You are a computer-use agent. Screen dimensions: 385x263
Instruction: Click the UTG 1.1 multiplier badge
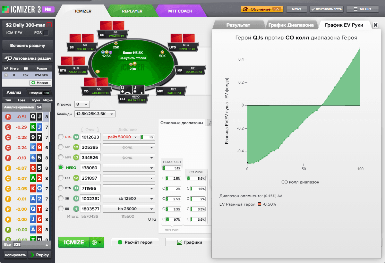pos(76,137)
